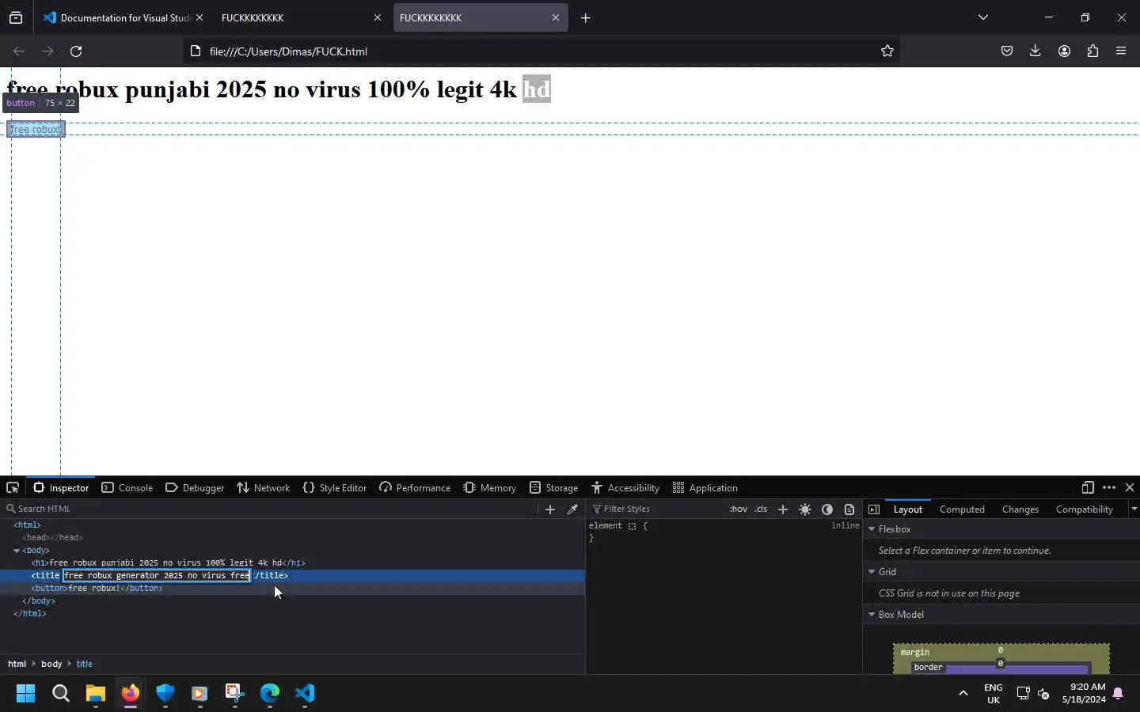The height and width of the screenshot is (712, 1140).
Task: Click the address bar URL
Action: point(288,51)
